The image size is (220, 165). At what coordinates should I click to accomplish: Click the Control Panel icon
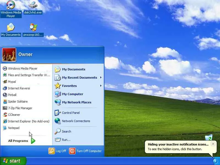coord(57,113)
